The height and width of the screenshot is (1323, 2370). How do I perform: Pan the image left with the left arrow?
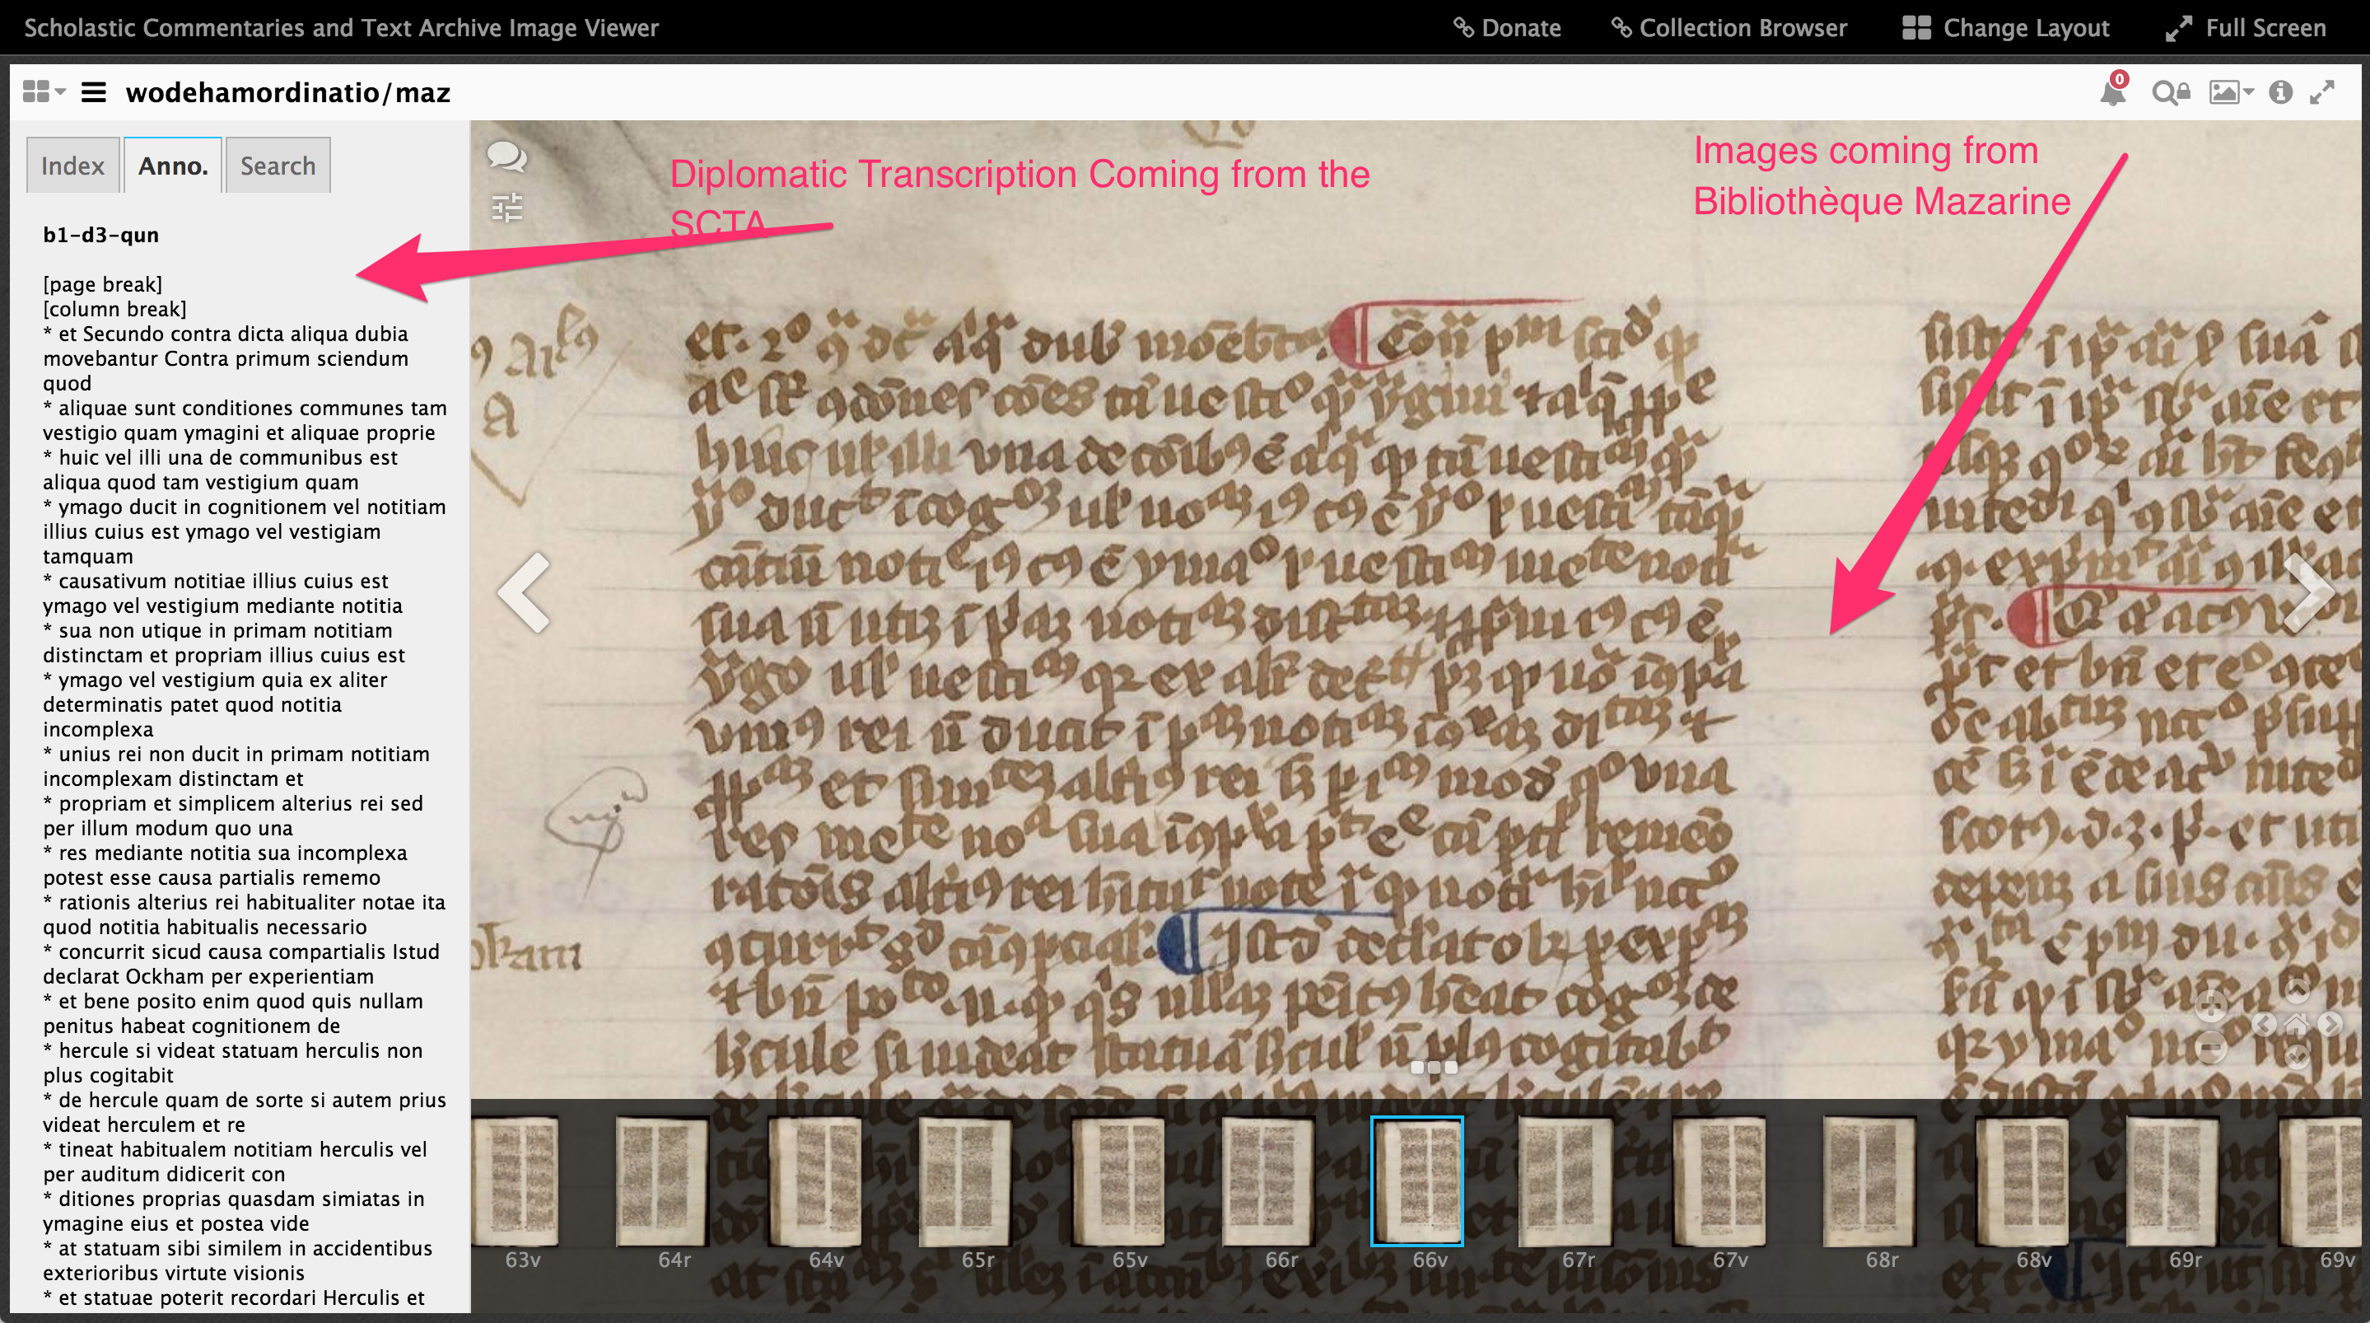(x=2265, y=1024)
